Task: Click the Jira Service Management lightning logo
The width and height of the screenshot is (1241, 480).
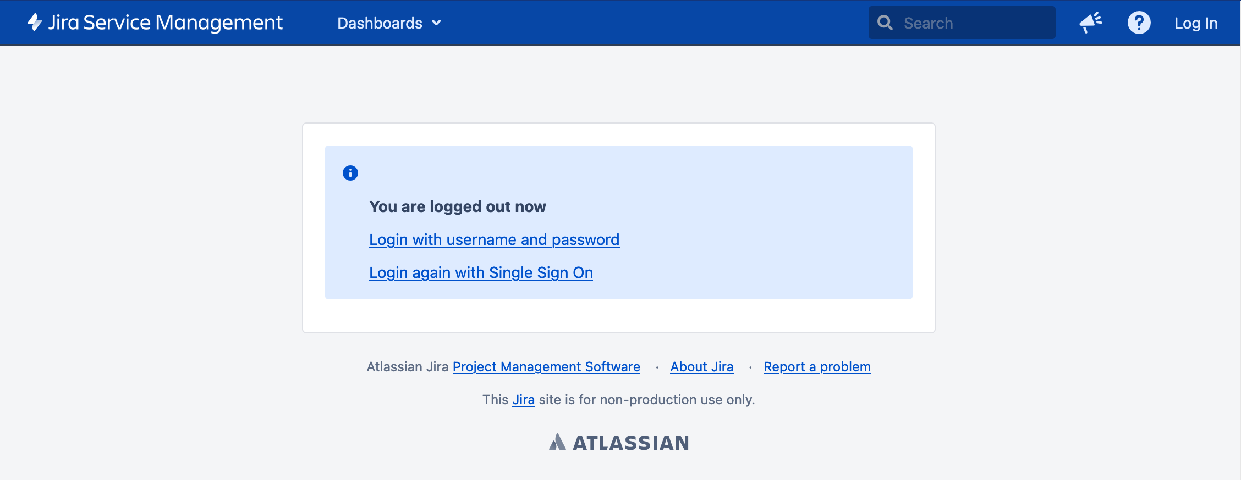Action: point(35,23)
